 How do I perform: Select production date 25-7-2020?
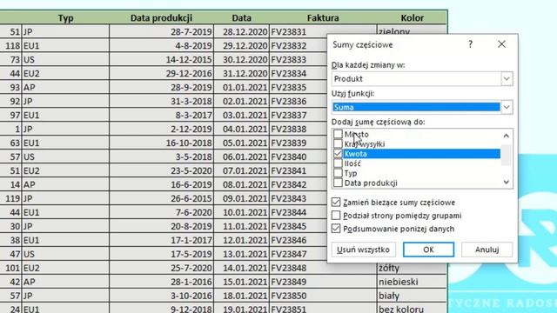161,268
